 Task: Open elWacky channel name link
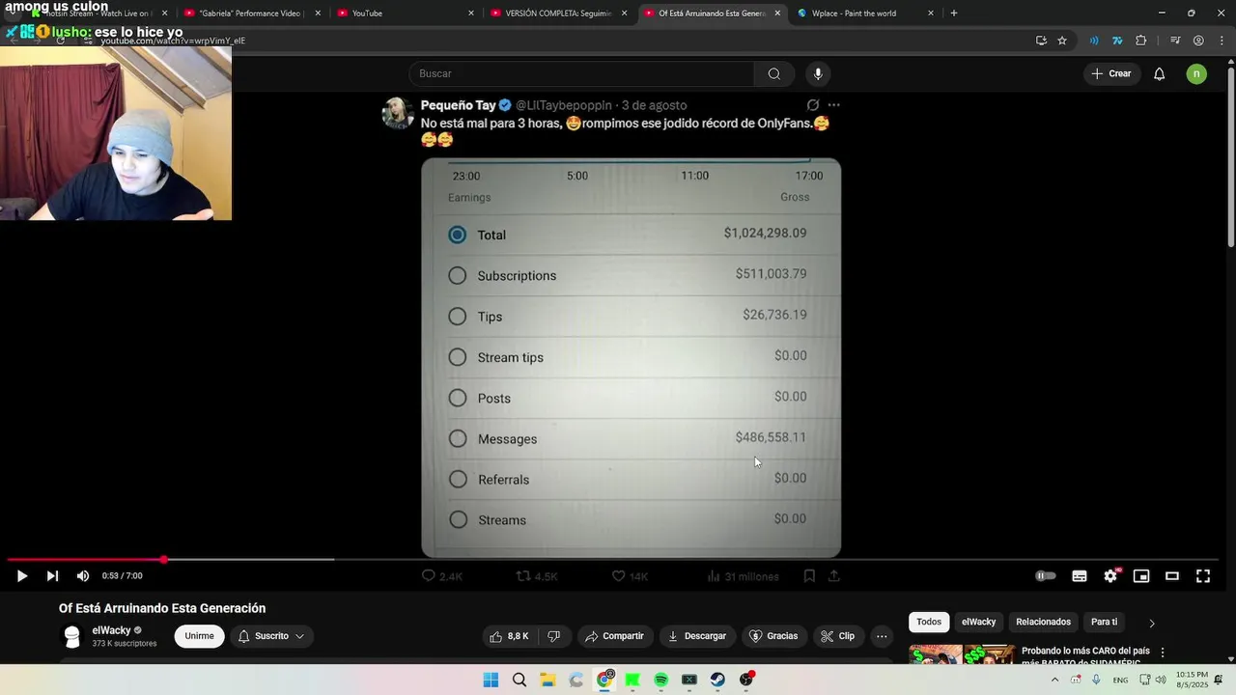111,630
